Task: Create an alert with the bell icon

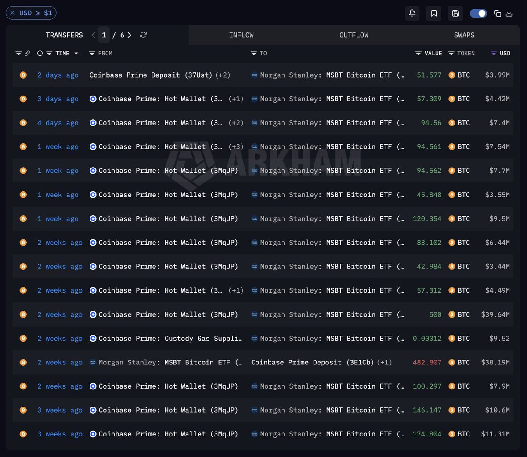Action: click(x=412, y=13)
